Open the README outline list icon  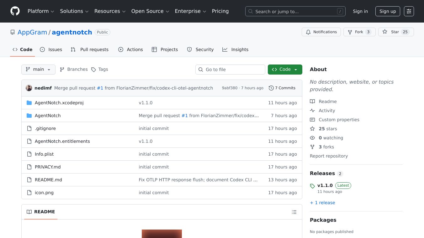[294, 212]
